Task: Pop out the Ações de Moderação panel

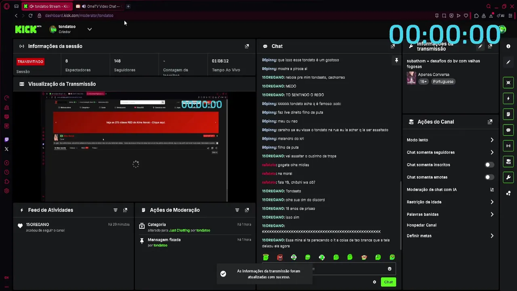Action: 247,210
